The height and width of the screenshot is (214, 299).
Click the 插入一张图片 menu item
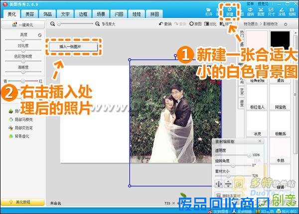click(73, 46)
